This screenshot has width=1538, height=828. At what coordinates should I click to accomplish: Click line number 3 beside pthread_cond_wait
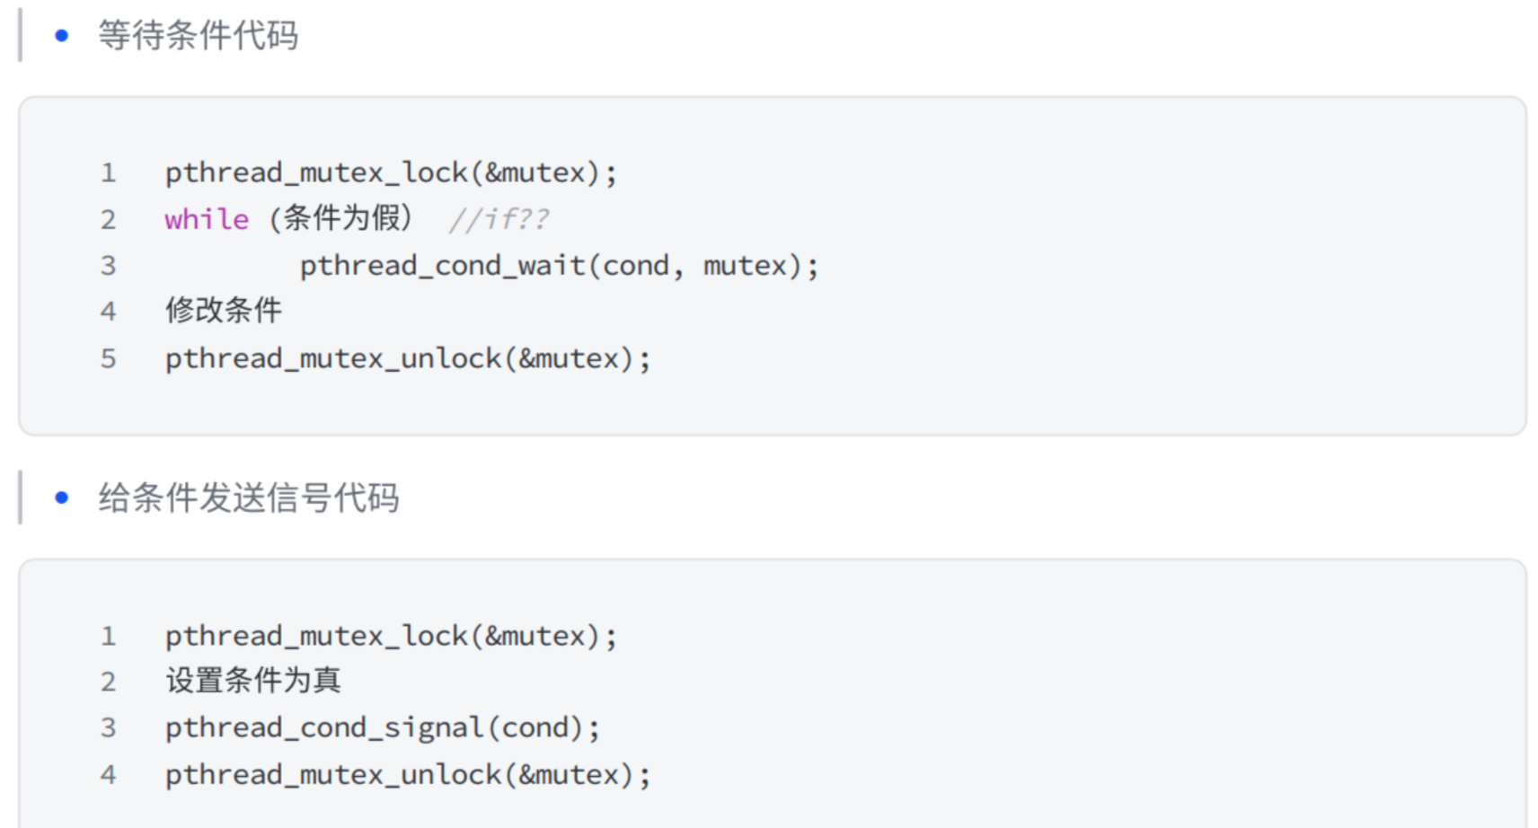coord(109,266)
